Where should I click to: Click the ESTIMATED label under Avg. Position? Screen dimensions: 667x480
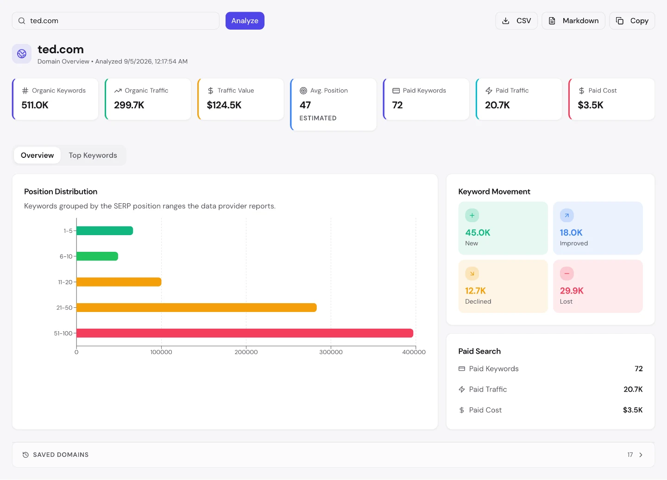pos(318,118)
